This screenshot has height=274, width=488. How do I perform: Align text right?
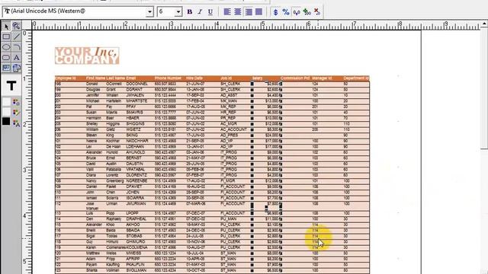pyautogui.click(x=249, y=12)
